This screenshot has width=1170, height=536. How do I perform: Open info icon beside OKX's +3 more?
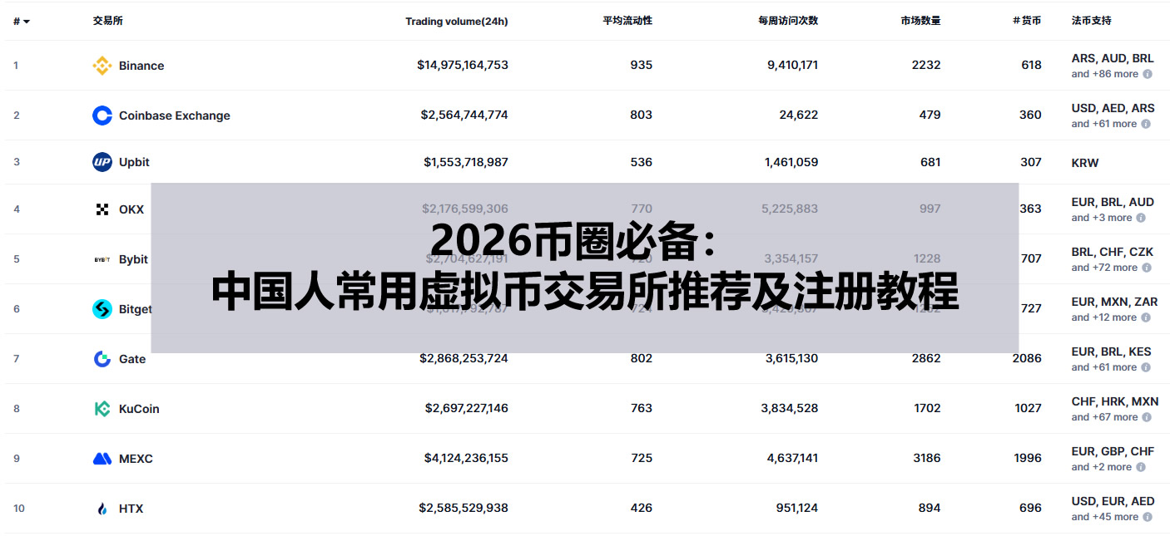1141,218
